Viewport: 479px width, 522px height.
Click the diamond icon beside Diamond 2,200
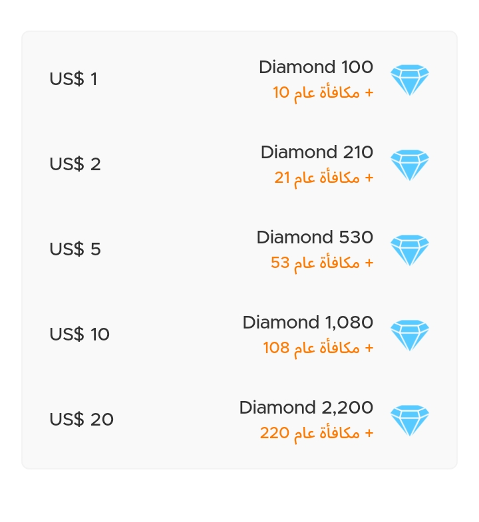coord(409,420)
